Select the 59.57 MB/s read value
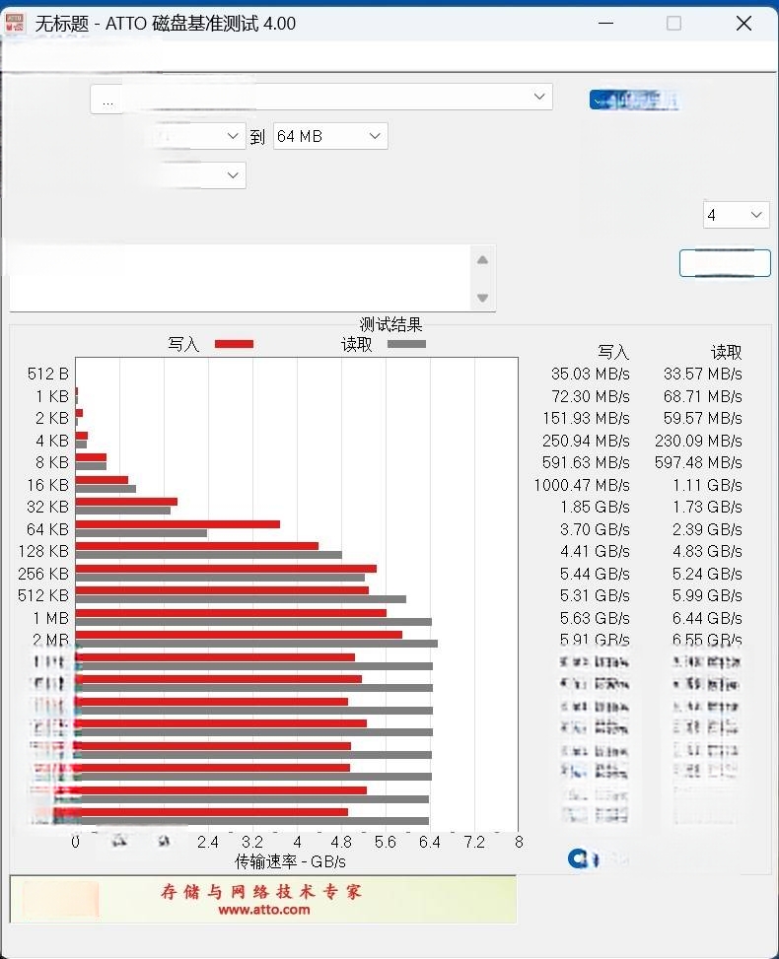Screen dimensions: 779x959 pos(702,418)
